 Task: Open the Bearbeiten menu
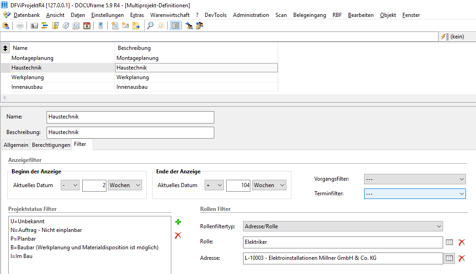tap(360, 15)
